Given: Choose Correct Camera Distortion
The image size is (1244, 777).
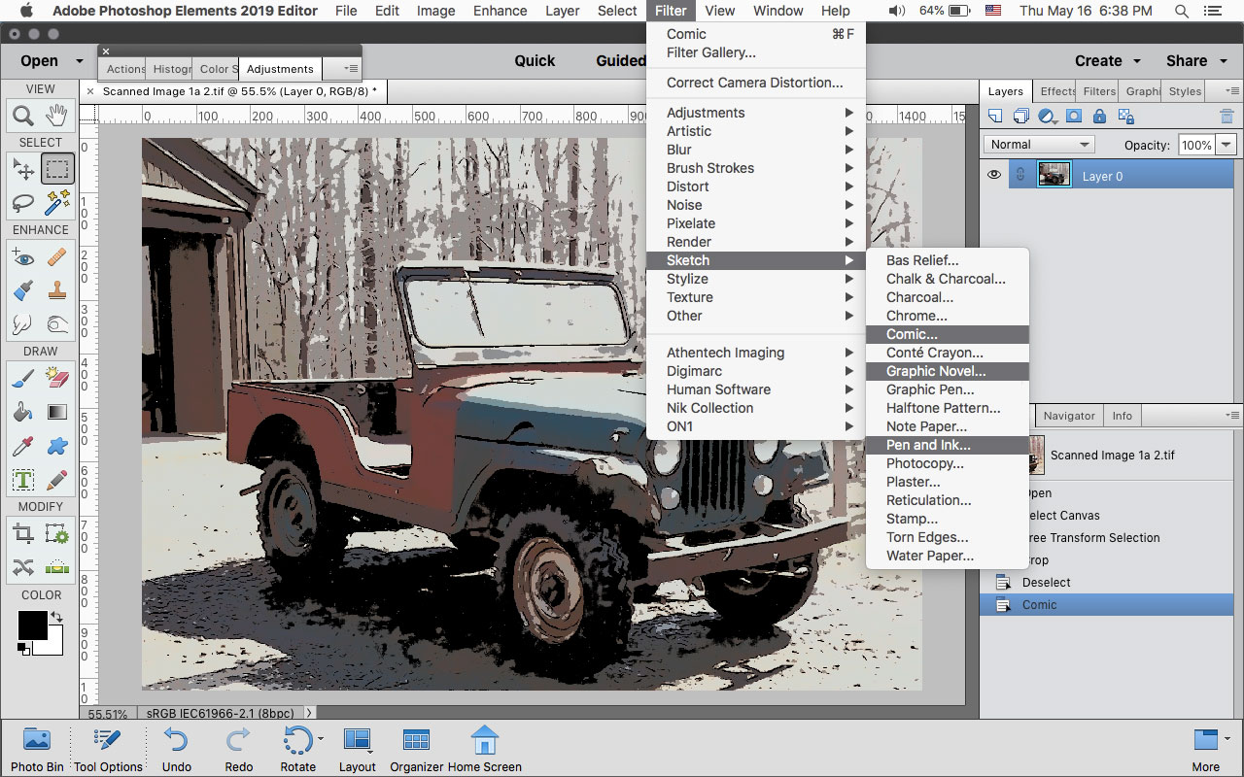Looking at the screenshot, I should (x=756, y=83).
